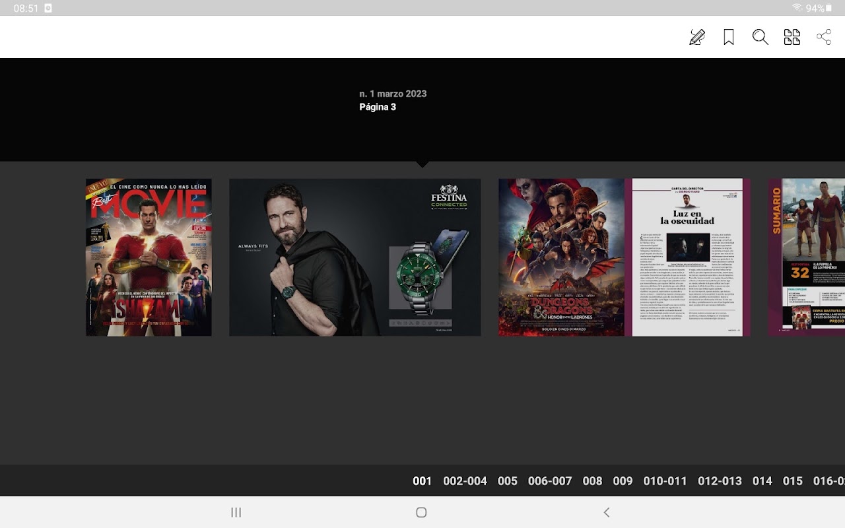Bookmark the current page
845x528 pixels.
point(729,37)
